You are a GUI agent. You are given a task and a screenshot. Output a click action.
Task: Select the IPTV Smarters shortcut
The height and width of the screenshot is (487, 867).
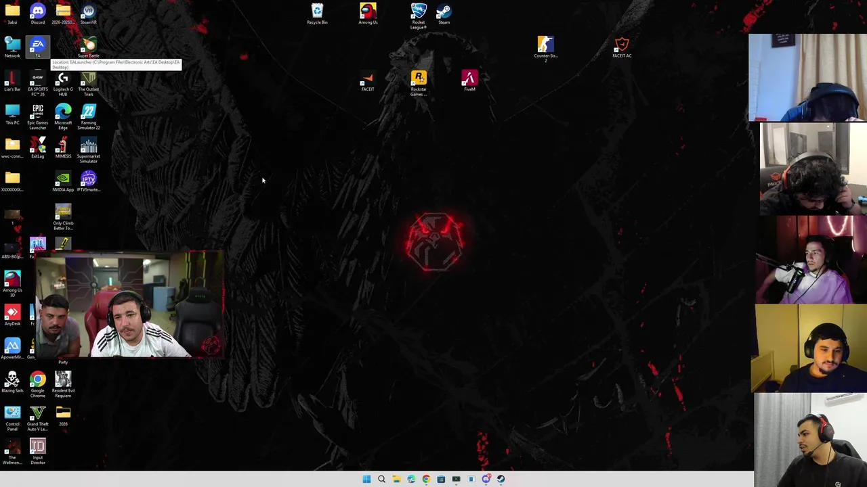[x=88, y=181]
